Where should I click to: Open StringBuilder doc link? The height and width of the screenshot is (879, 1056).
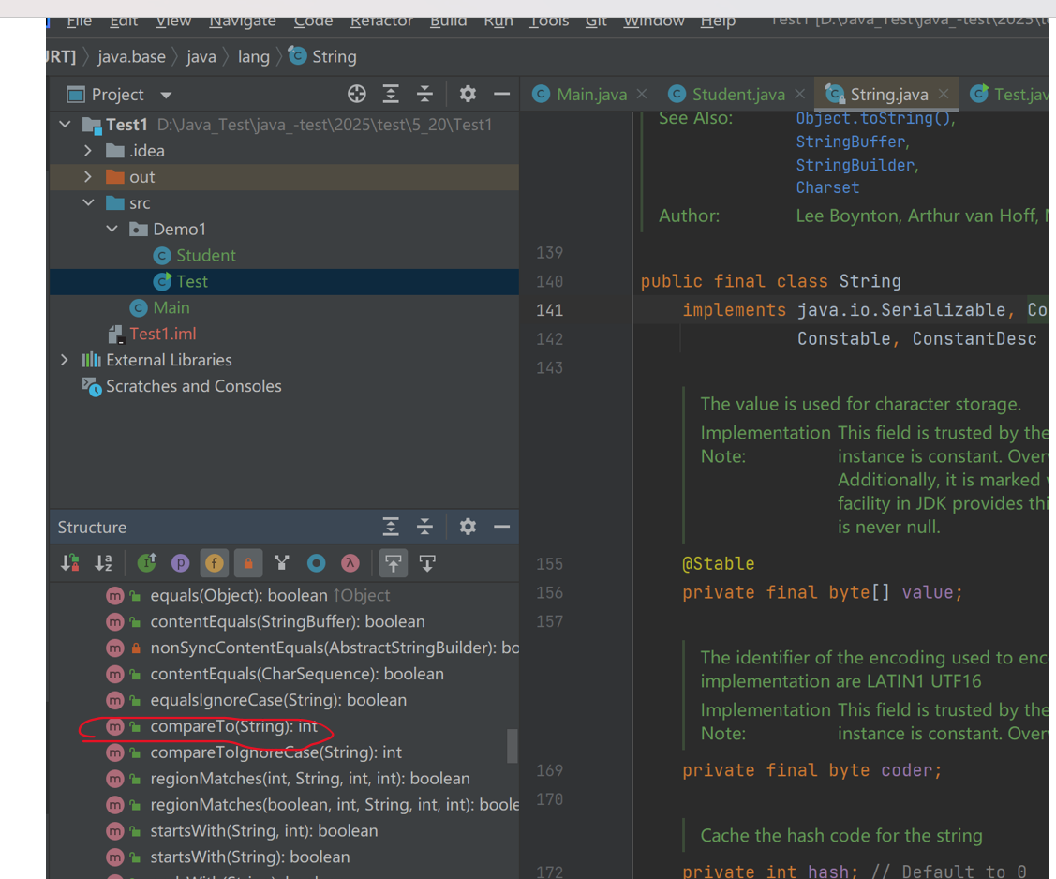[x=856, y=166]
